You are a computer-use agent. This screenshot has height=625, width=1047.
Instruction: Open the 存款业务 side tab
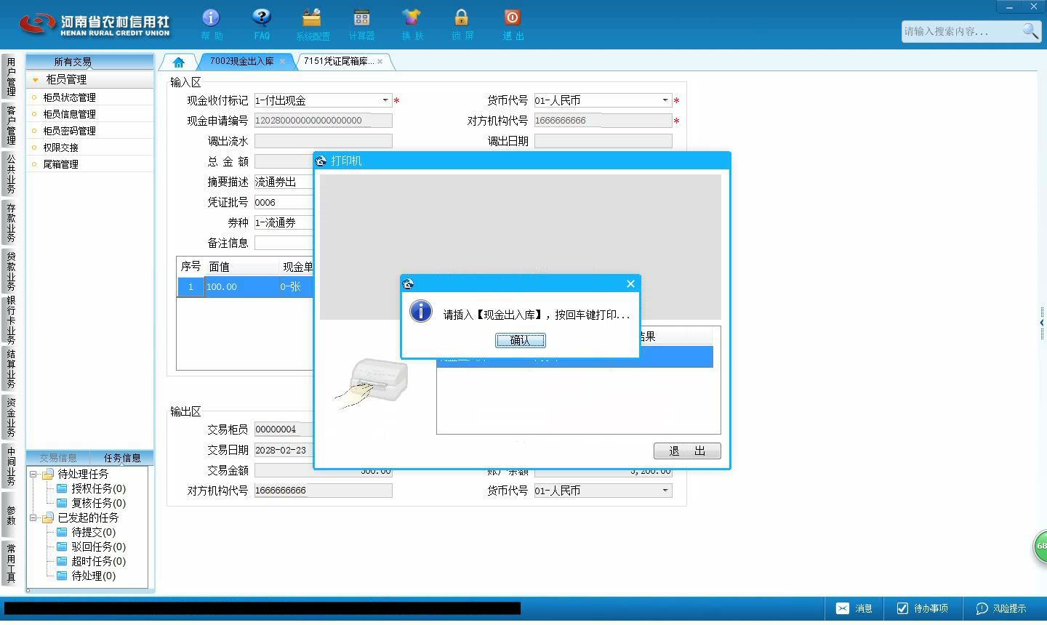point(10,222)
